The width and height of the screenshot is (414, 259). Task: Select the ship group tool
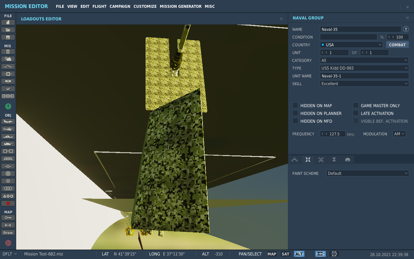[8, 136]
